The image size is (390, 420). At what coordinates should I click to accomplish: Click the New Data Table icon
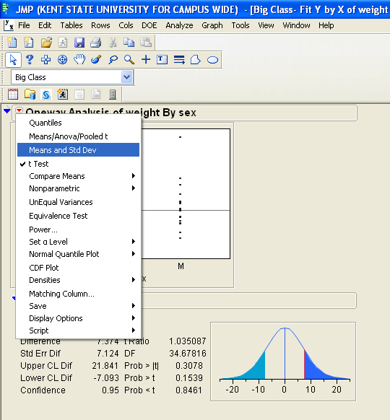point(12,43)
